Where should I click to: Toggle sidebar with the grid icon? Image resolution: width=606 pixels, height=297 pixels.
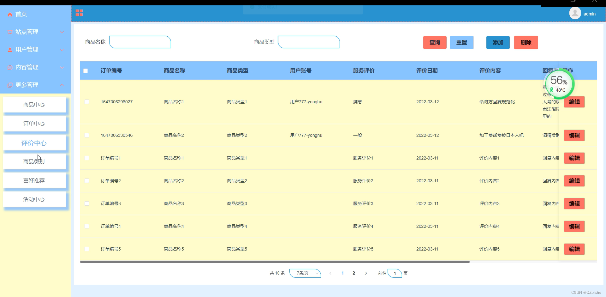pyautogui.click(x=79, y=13)
